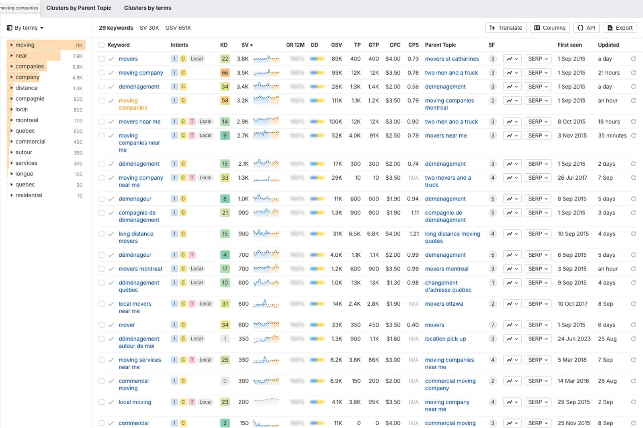
Task: Click the API button in the toolbar
Action: click(586, 28)
